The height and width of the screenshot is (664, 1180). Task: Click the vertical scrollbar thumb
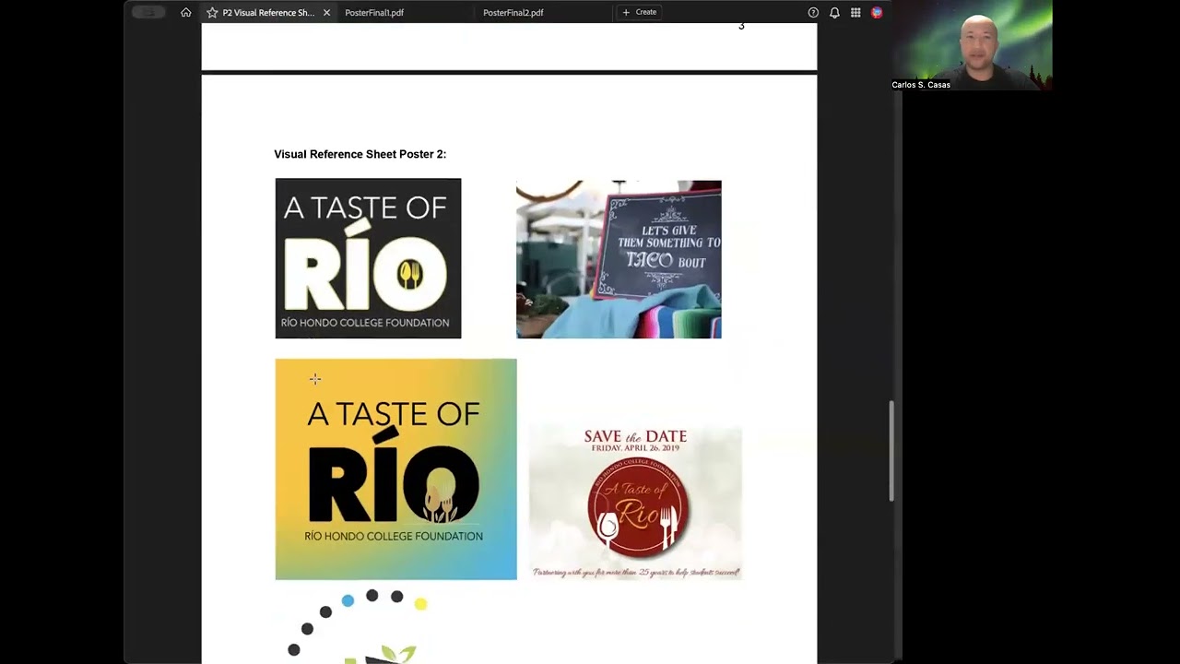pyautogui.click(x=891, y=451)
